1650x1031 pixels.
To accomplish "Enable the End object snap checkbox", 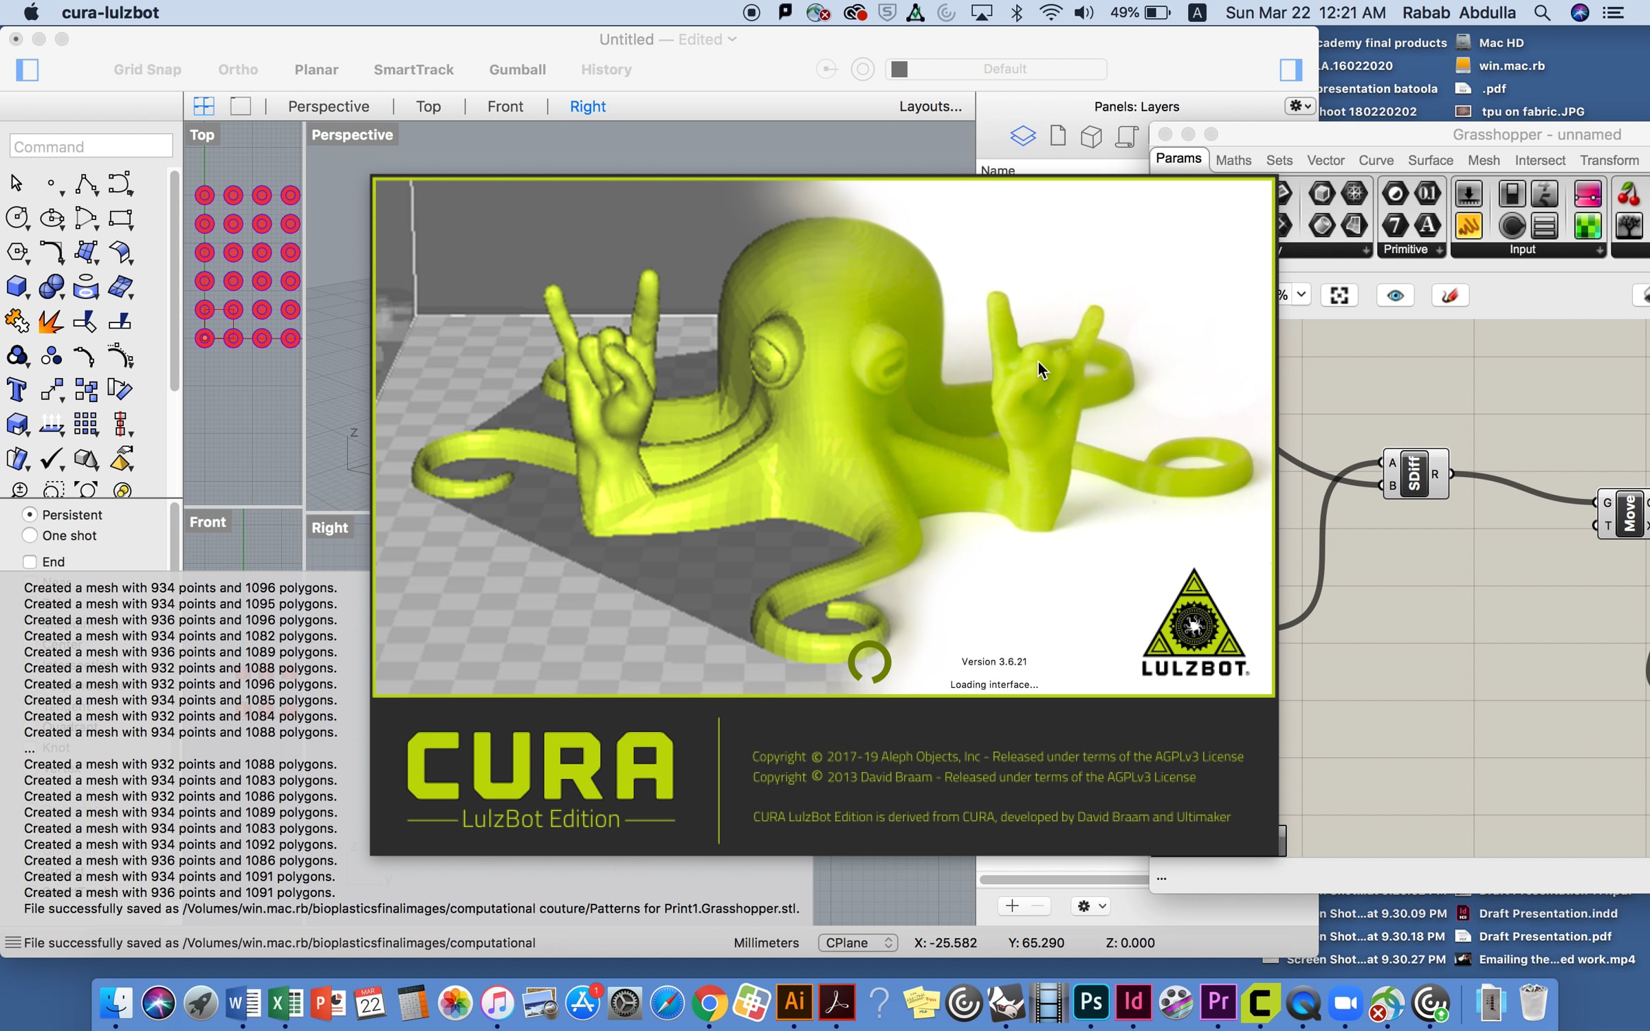I will click(30, 562).
